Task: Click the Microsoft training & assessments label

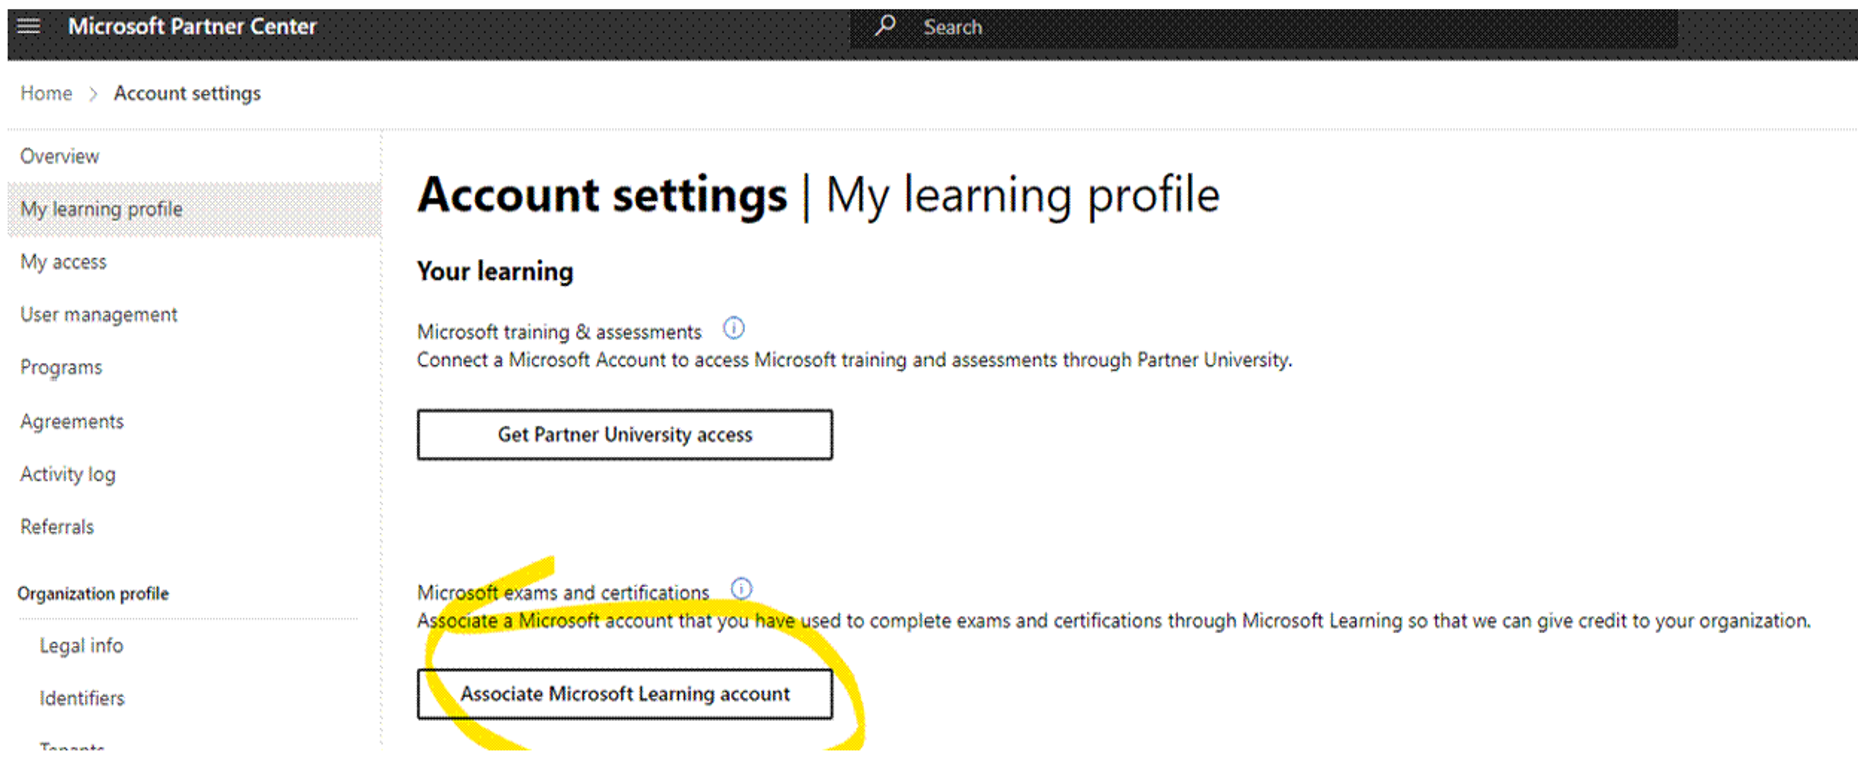Action: coord(559,332)
